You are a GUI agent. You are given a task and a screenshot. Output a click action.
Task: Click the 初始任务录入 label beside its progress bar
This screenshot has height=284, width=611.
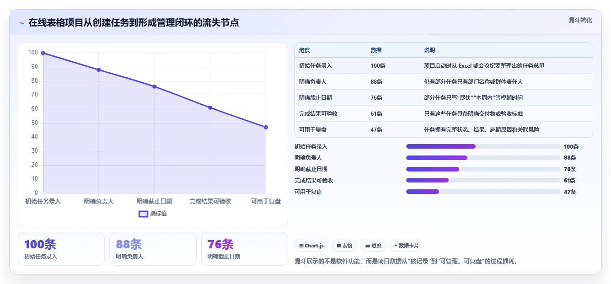(x=311, y=147)
